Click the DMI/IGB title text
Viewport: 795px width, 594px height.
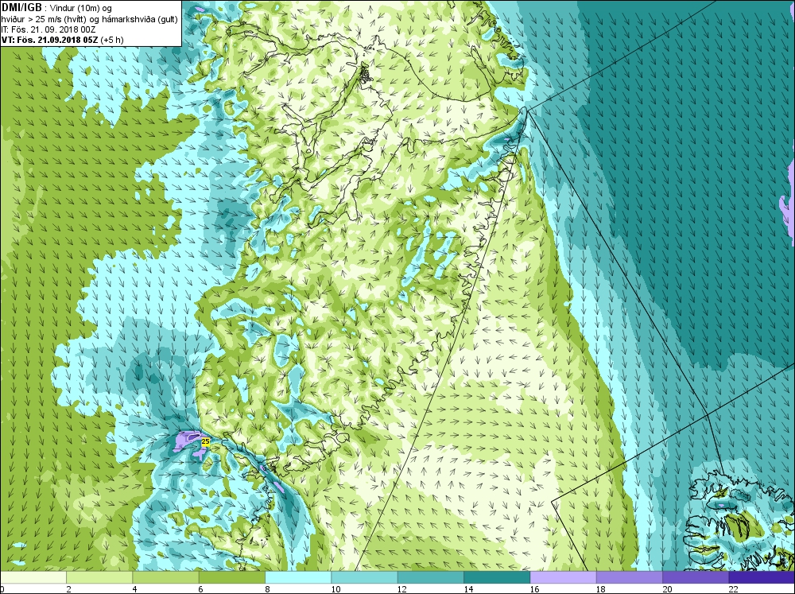click(21, 8)
